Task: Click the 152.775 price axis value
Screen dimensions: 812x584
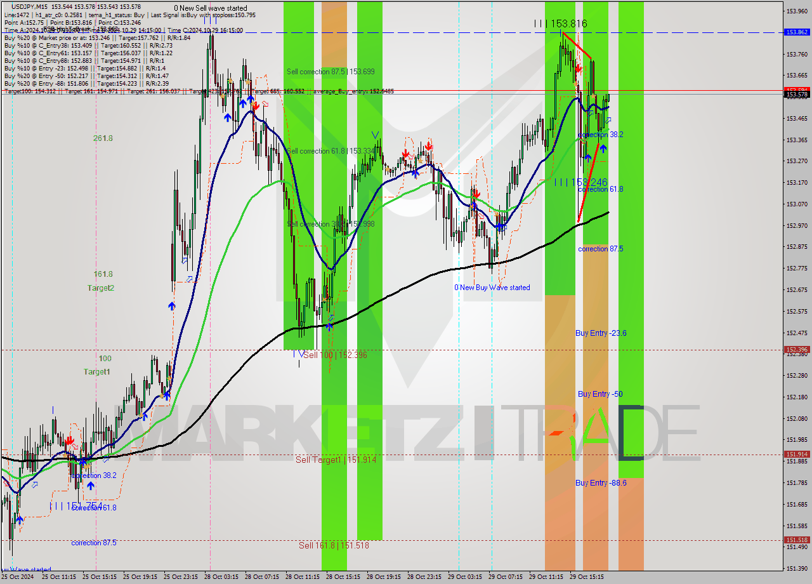Action: pyautogui.click(x=797, y=268)
